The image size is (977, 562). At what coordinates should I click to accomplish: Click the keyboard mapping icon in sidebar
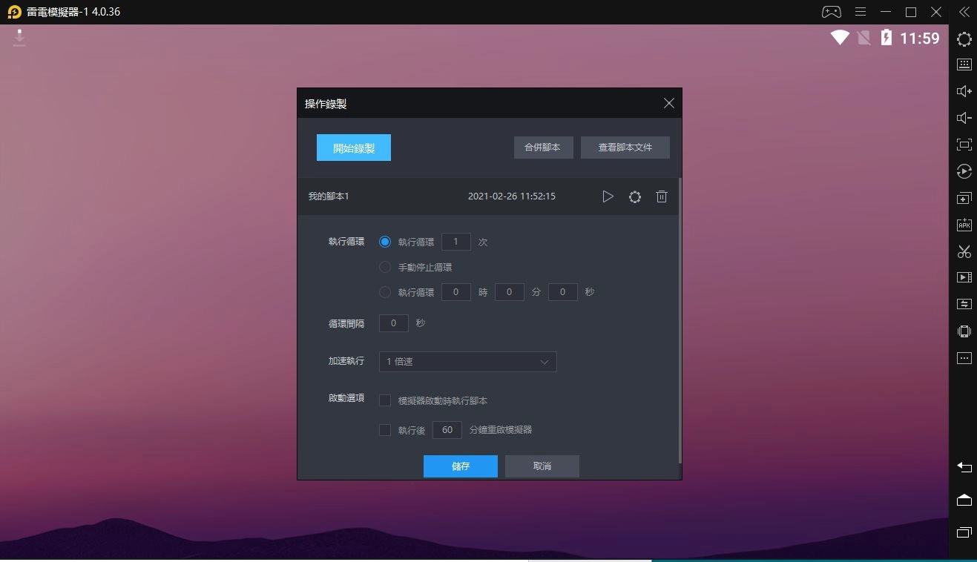(964, 65)
